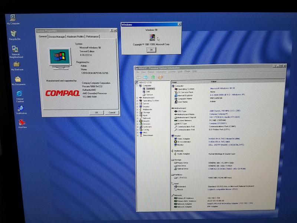Click the Primary IP Address field icon
The image size is (297, 223).
[x=175, y=198]
